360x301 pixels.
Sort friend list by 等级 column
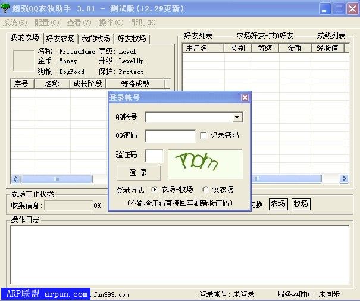coord(265,48)
